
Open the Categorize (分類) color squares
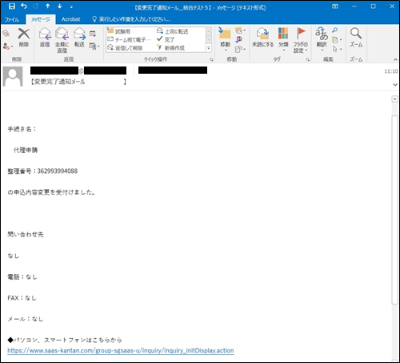click(283, 34)
